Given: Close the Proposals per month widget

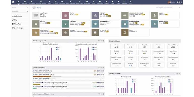Looking at the screenshot, I should point(179,74).
